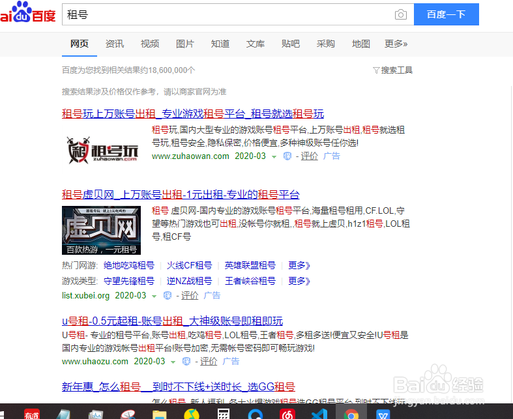This screenshot has height=419, width=513.
Task: Open 搜索工具 filter options
Action: pyautogui.click(x=396, y=70)
